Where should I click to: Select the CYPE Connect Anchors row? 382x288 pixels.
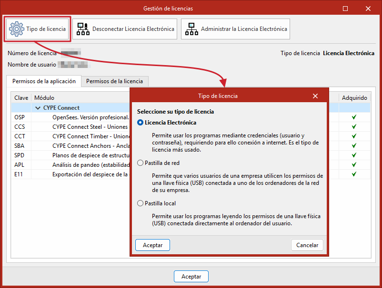(70, 145)
